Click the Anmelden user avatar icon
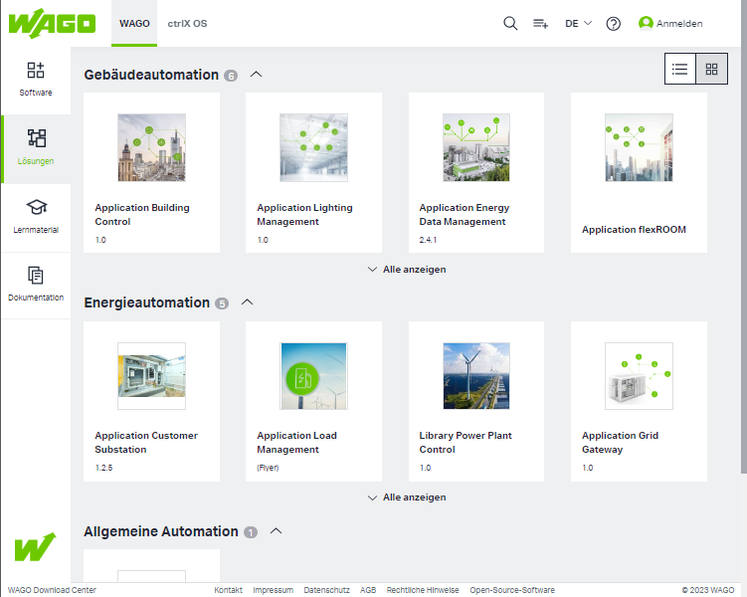 coord(646,23)
